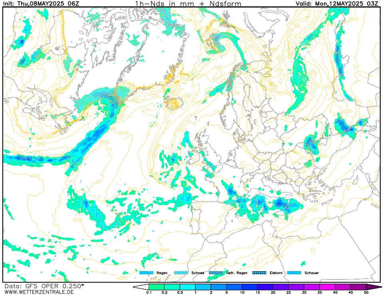Click the red-hatched Gefr. Regen legend swatch
The height and width of the screenshot is (295, 383).
pyautogui.click(x=216, y=273)
